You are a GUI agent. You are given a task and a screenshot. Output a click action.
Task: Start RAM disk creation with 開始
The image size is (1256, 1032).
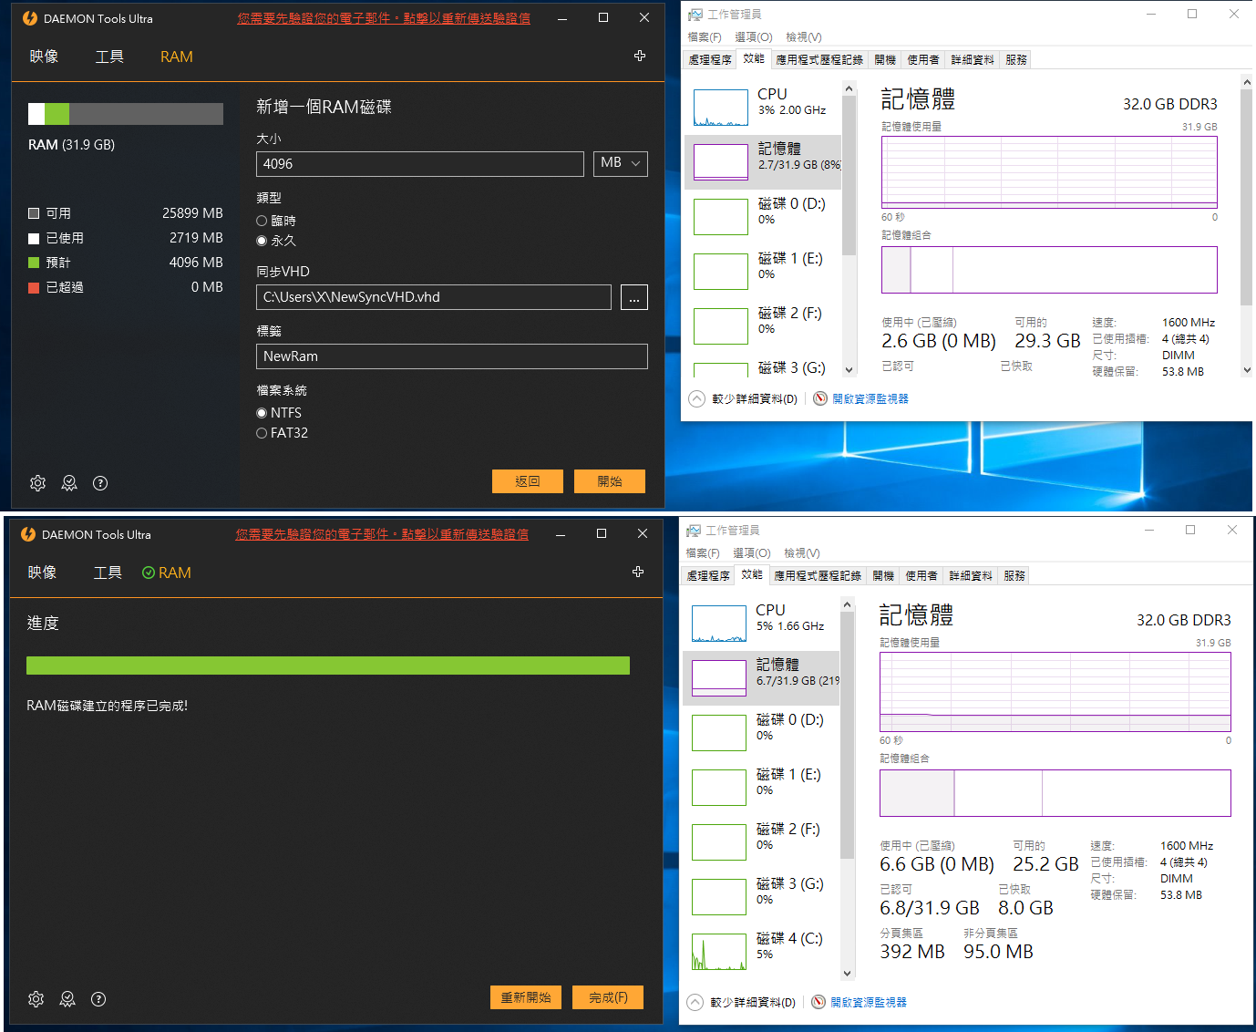point(609,480)
